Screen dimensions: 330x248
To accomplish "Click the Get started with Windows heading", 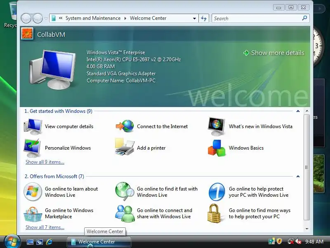I will [58, 111].
